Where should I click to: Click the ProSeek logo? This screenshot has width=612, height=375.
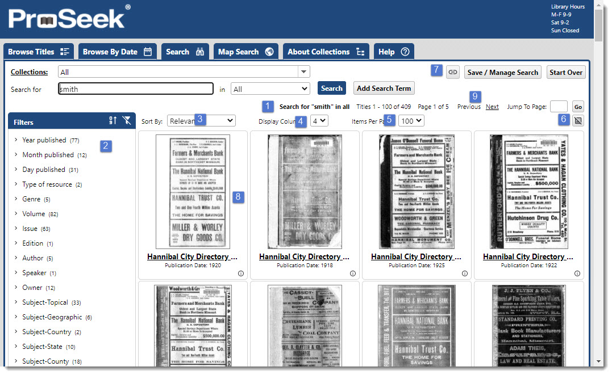[69, 18]
